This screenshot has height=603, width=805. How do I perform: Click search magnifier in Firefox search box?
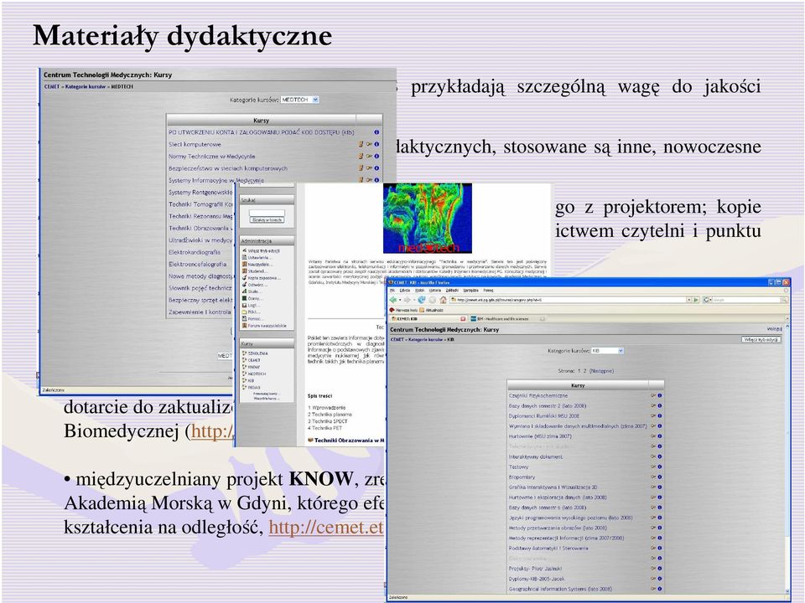(x=784, y=300)
